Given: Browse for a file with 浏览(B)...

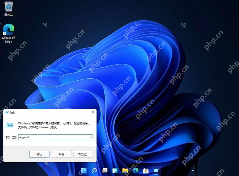Looking at the screenshot, I should point(84,154).
